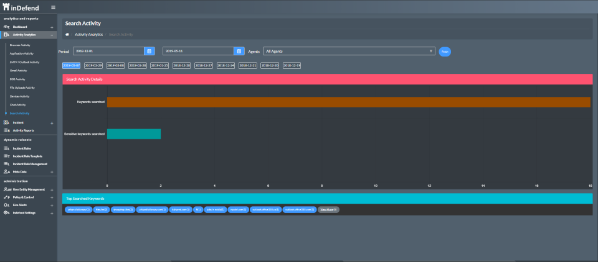Click the home breadcrumb icon
Screen dimensions: 598x262
(x=67, y=34)
